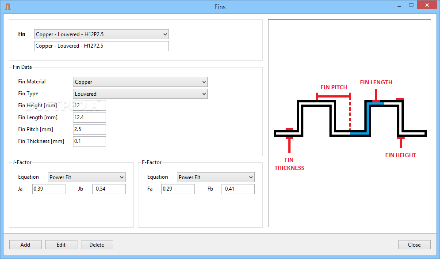Close the Fins window via title bar X
This screenshot has width=440, height=259.
(427, 5)
